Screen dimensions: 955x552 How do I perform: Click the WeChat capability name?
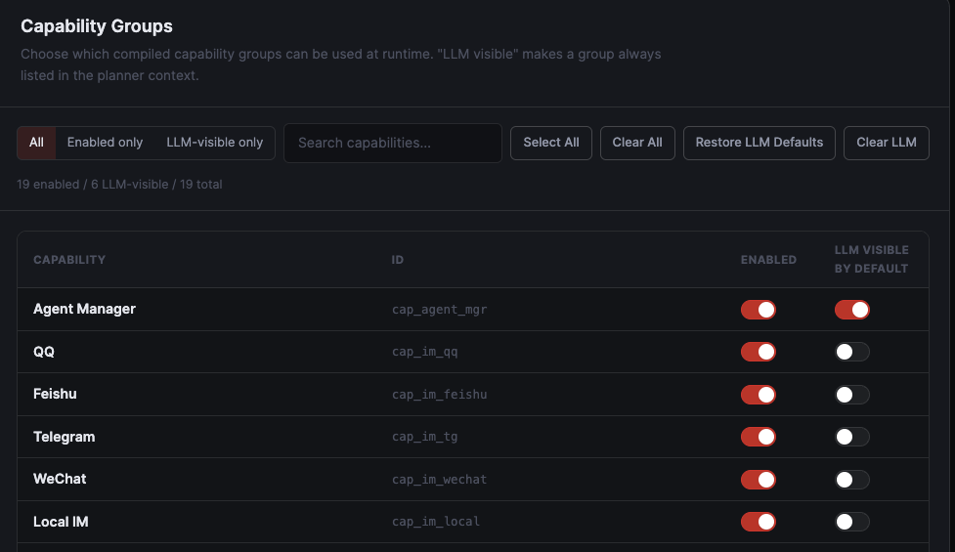[60, 479]
